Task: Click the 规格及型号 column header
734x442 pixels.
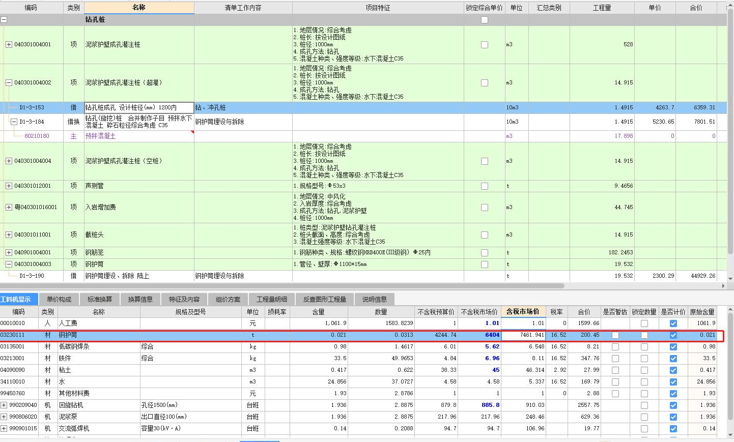Action: point(191,312)
